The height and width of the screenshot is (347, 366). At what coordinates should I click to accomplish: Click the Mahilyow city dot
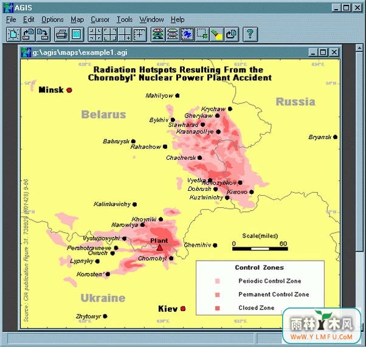178,95
